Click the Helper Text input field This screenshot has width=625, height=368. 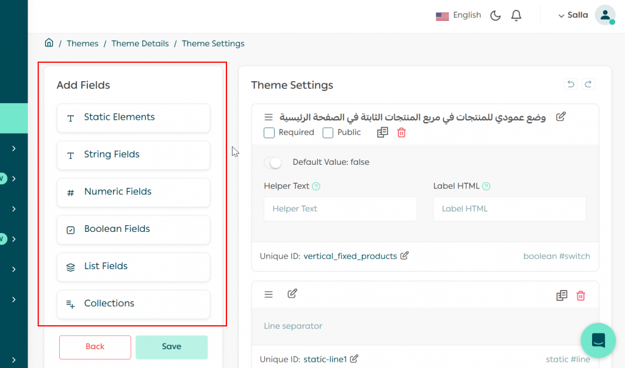(x=340, y=209)
